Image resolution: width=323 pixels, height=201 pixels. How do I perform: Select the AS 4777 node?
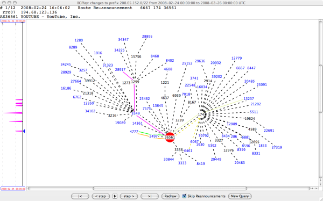click(x=134, y=132)
